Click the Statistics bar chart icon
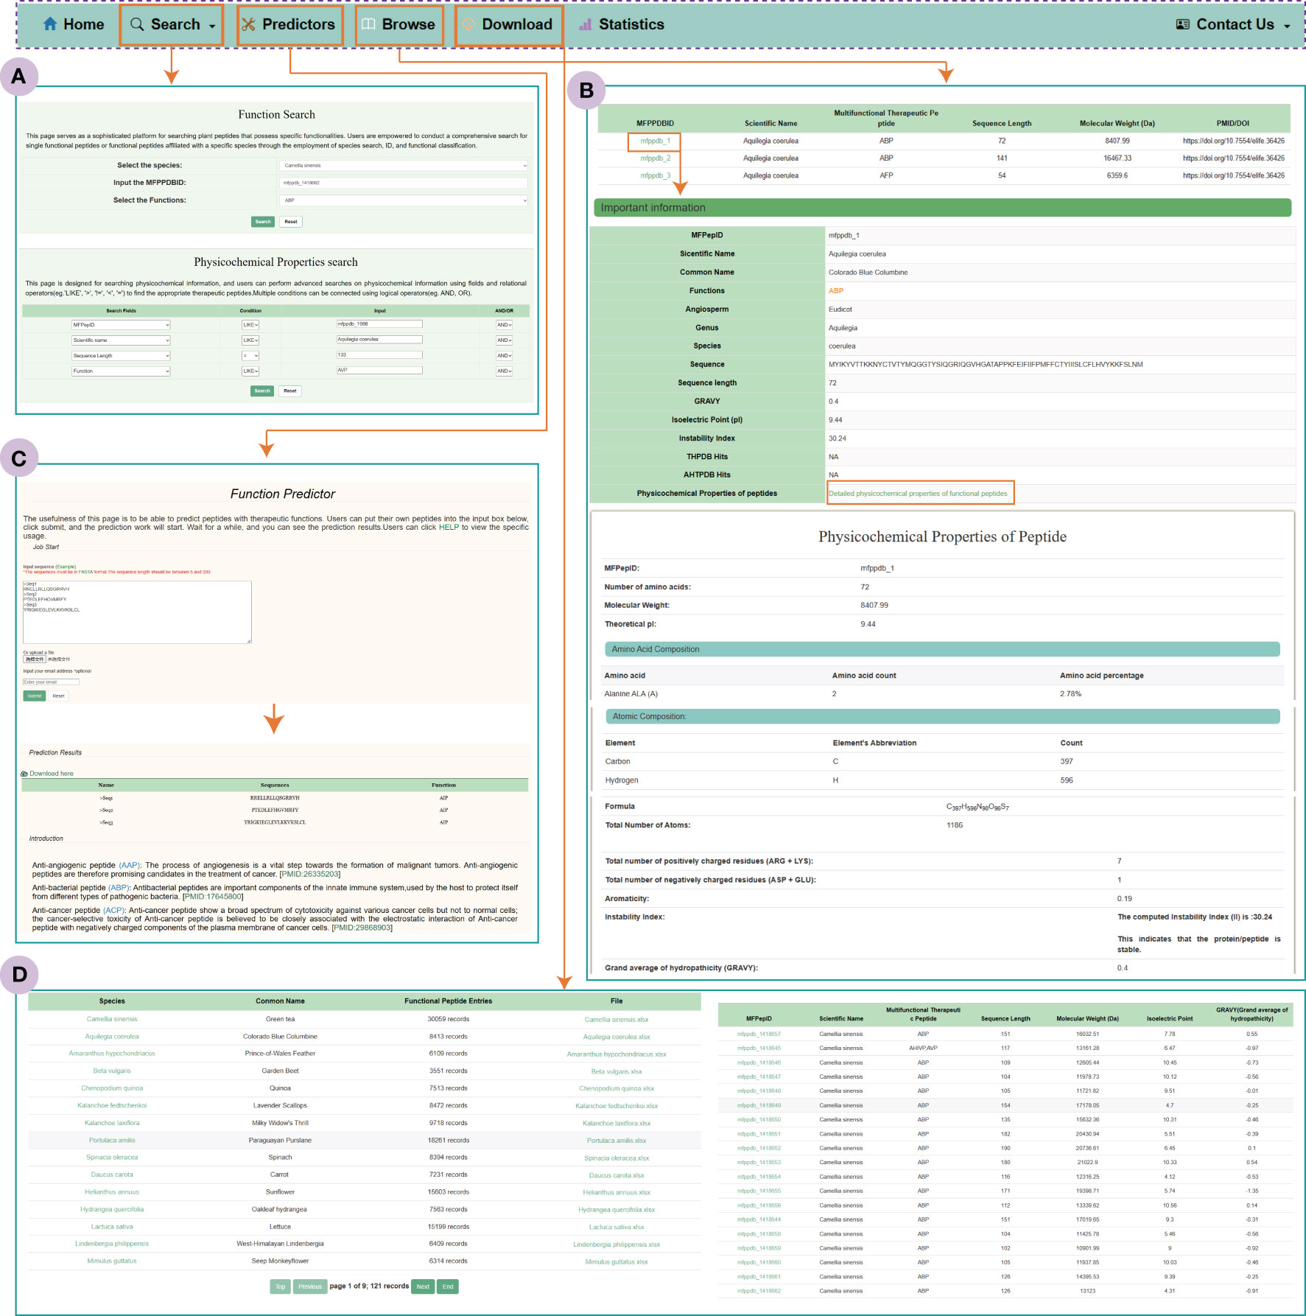 (586, 24)
